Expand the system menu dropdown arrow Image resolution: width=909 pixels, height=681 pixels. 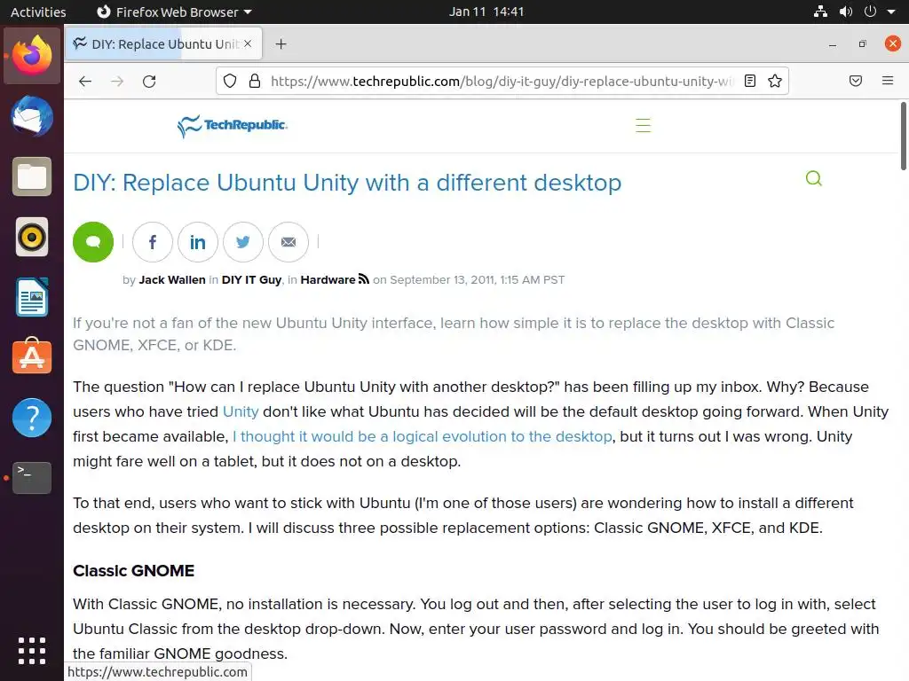coord(891,12)
